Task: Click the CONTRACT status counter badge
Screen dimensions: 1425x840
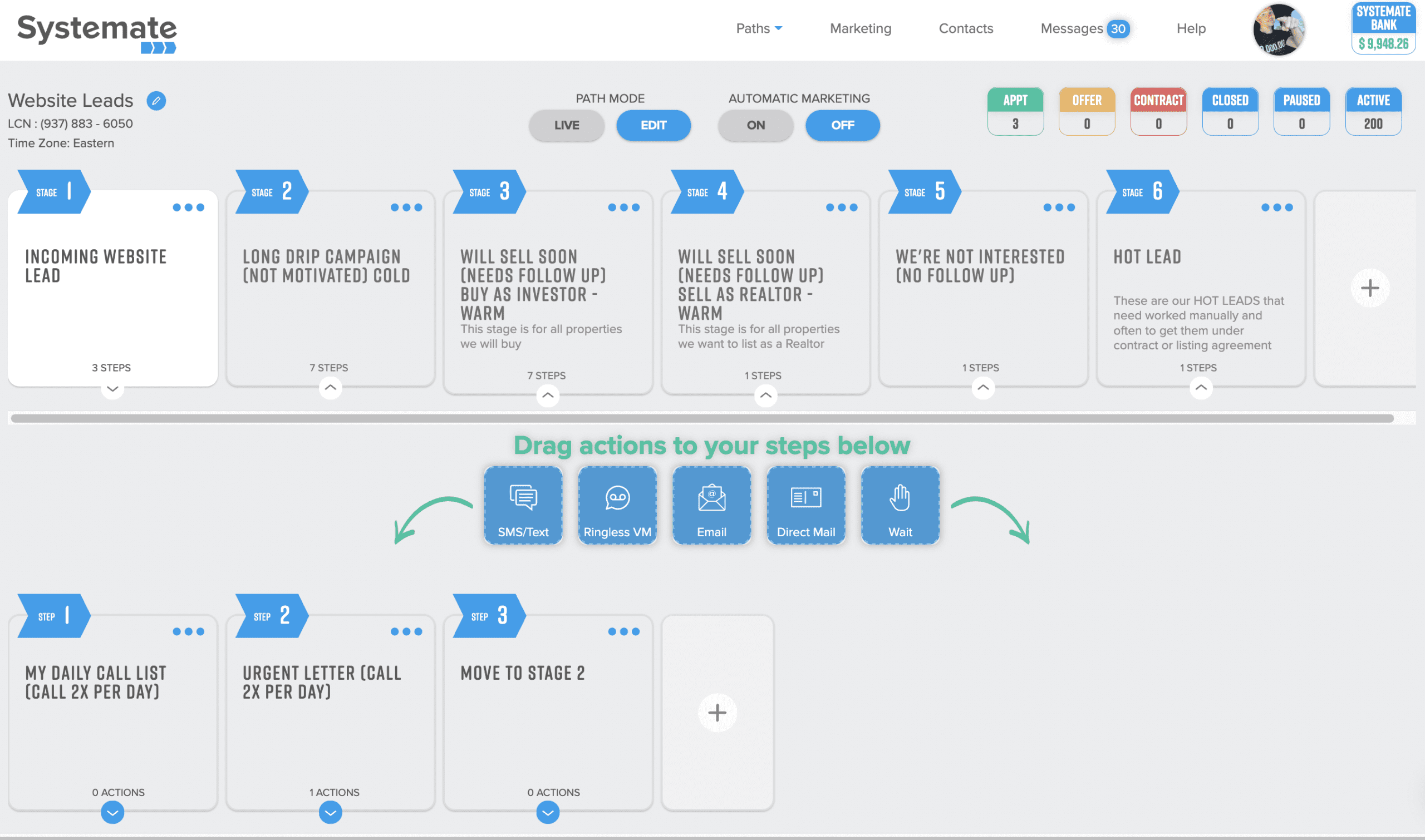Action: click(x=1159, y=111)
